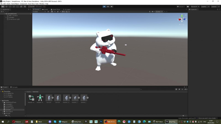The image size is (221, 124).
Task: Select the CyborgGirl folder
Action: (9, 104)
